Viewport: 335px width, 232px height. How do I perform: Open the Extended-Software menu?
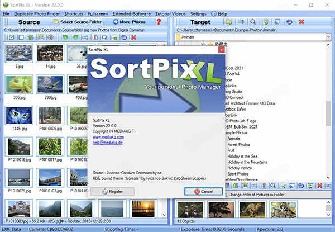coord(131,13)
